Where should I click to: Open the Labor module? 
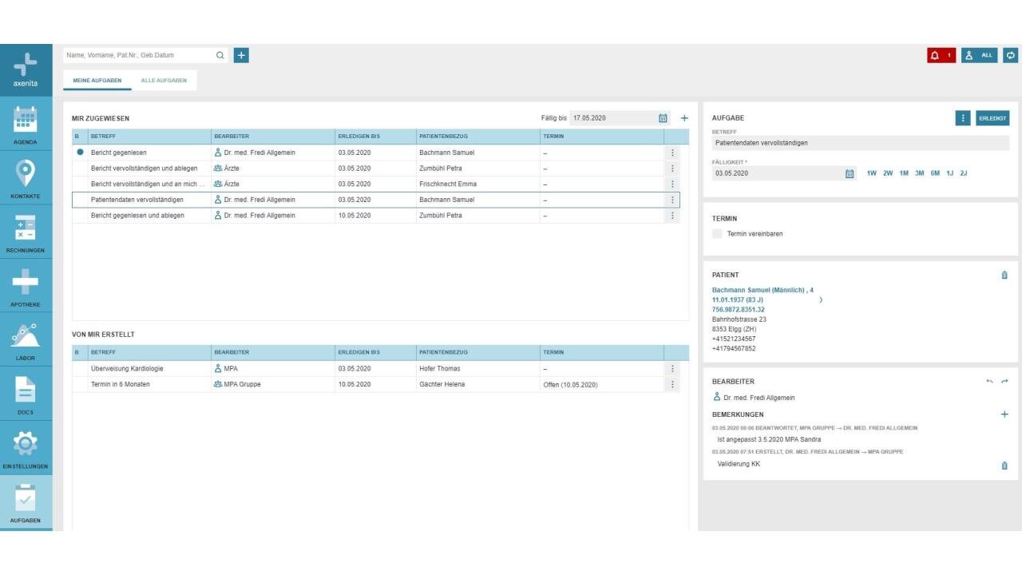coord(26,340)
